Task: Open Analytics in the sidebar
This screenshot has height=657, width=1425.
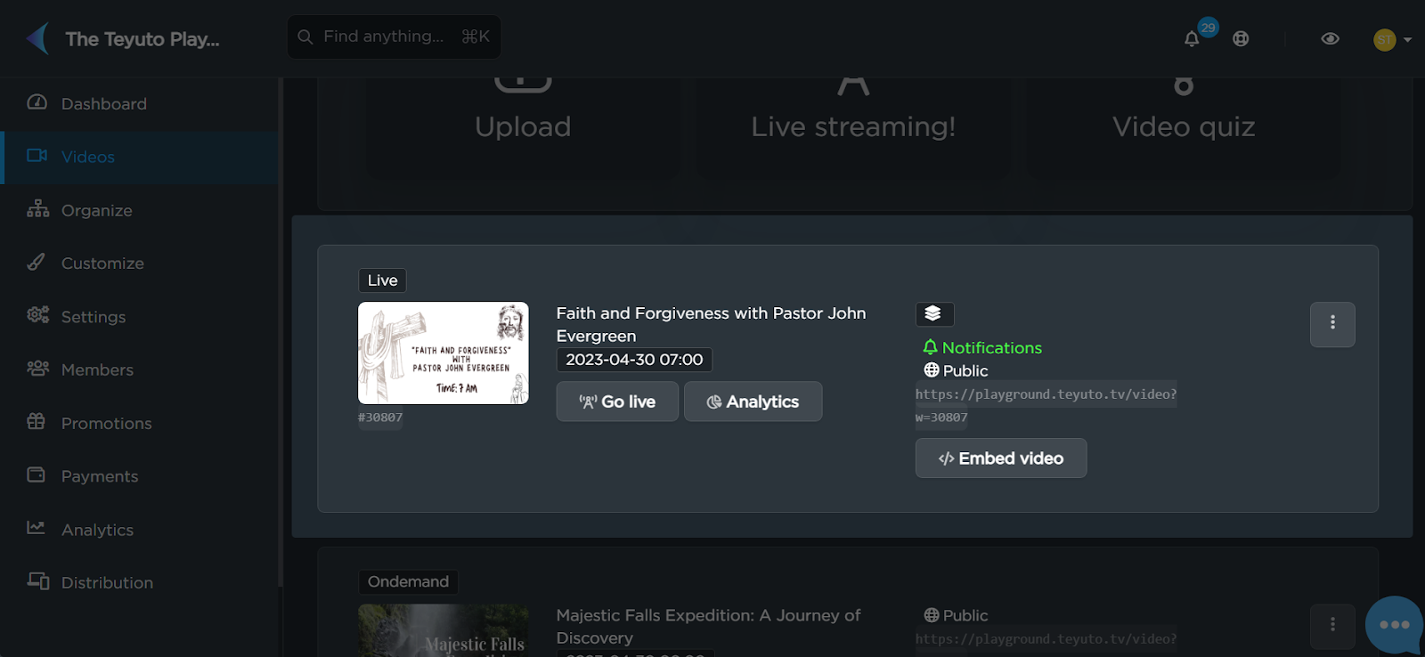Action: point(140,530)
